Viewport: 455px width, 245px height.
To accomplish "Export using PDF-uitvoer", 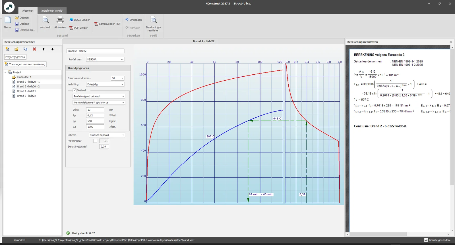I will point(79,28).
